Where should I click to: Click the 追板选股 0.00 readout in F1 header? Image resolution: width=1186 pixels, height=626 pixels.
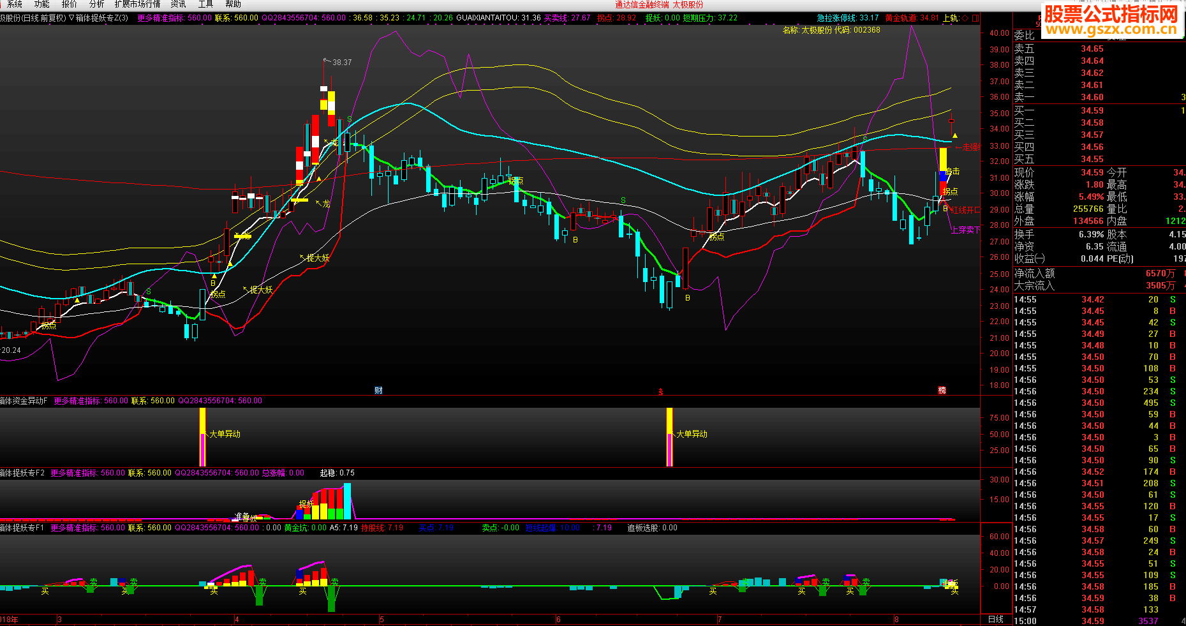pyautogui.click(x=652, y=528)
